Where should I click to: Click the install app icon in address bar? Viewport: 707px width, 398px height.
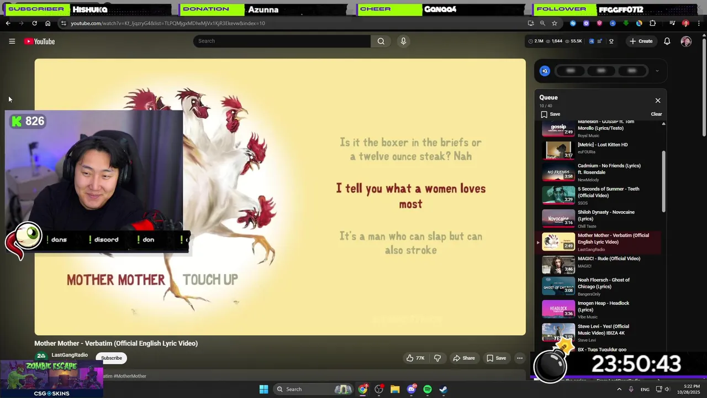531,23
